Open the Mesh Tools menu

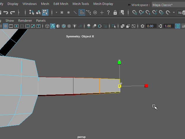[x=81, y=4]
